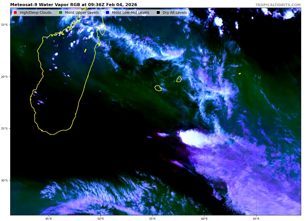Select the High/Deep Clouds legend label
The image size is (306, 221).
point(35,13)
